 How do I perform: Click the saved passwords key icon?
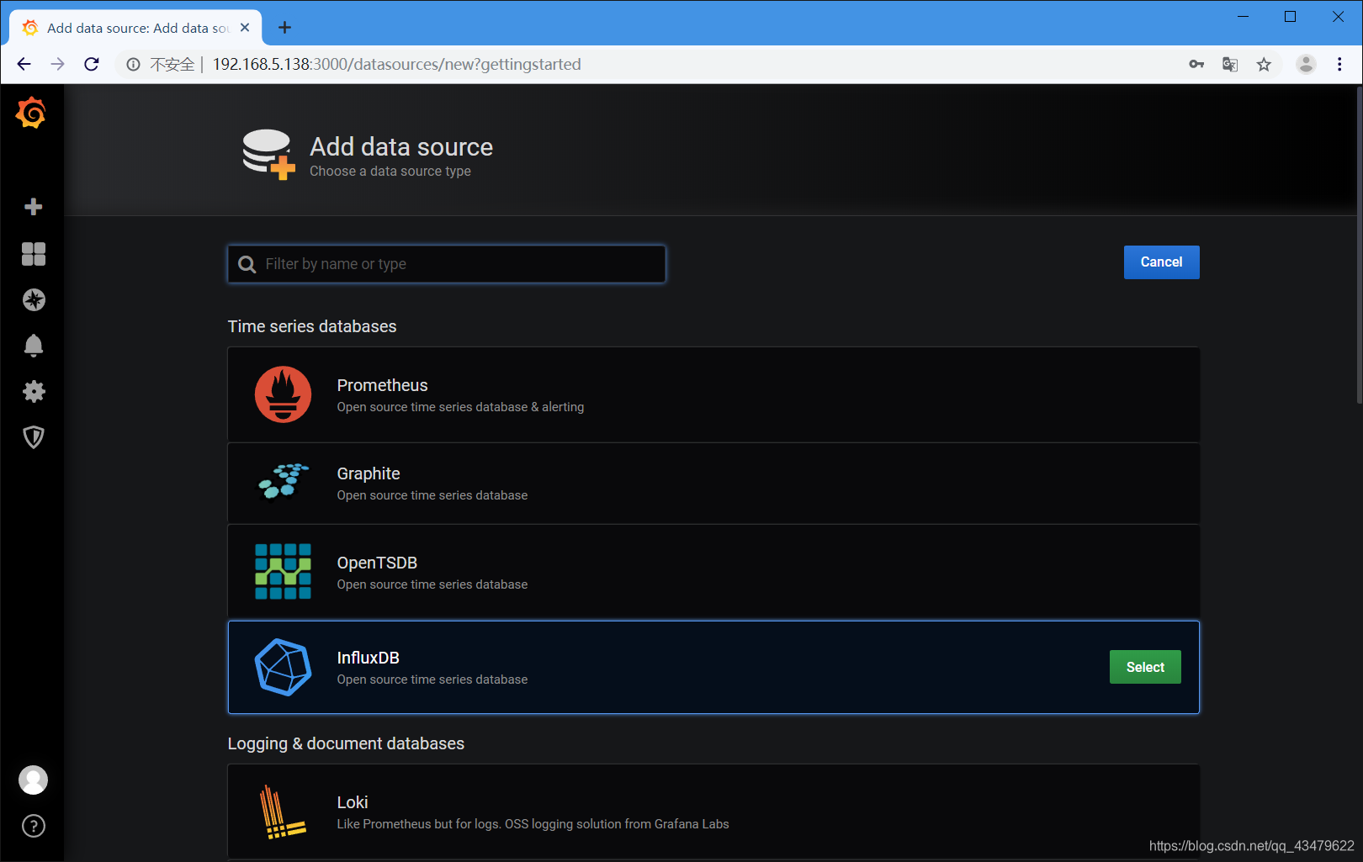pos(1196,64)
